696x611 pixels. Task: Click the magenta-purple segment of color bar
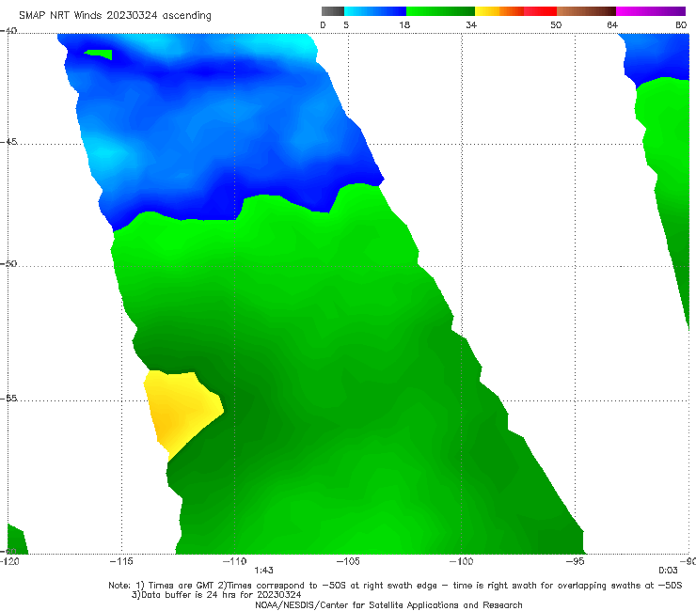tap(651, 11)
